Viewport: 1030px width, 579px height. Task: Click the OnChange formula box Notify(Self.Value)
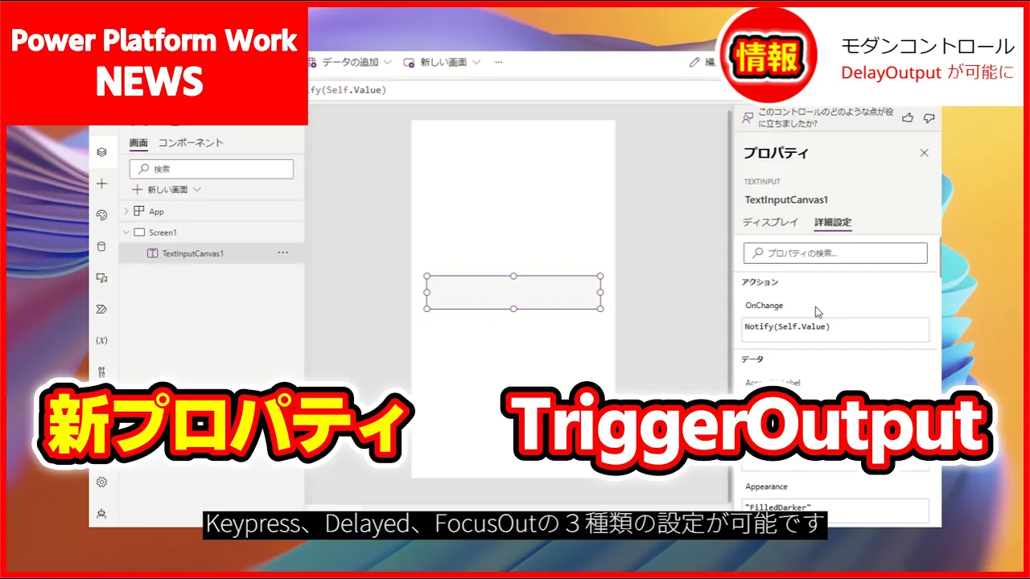(835, 330)
